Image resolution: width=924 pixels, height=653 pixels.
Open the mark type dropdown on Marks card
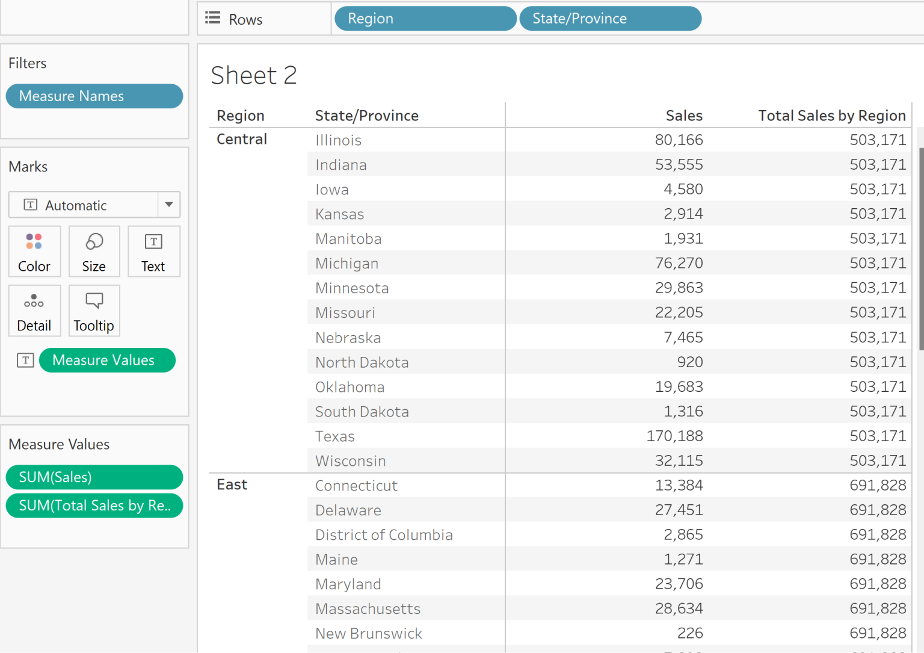pos(169,205)
